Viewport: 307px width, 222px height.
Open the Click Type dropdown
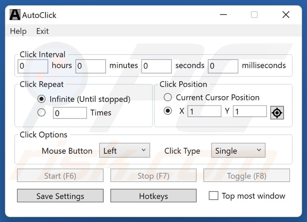coord(238,150)
